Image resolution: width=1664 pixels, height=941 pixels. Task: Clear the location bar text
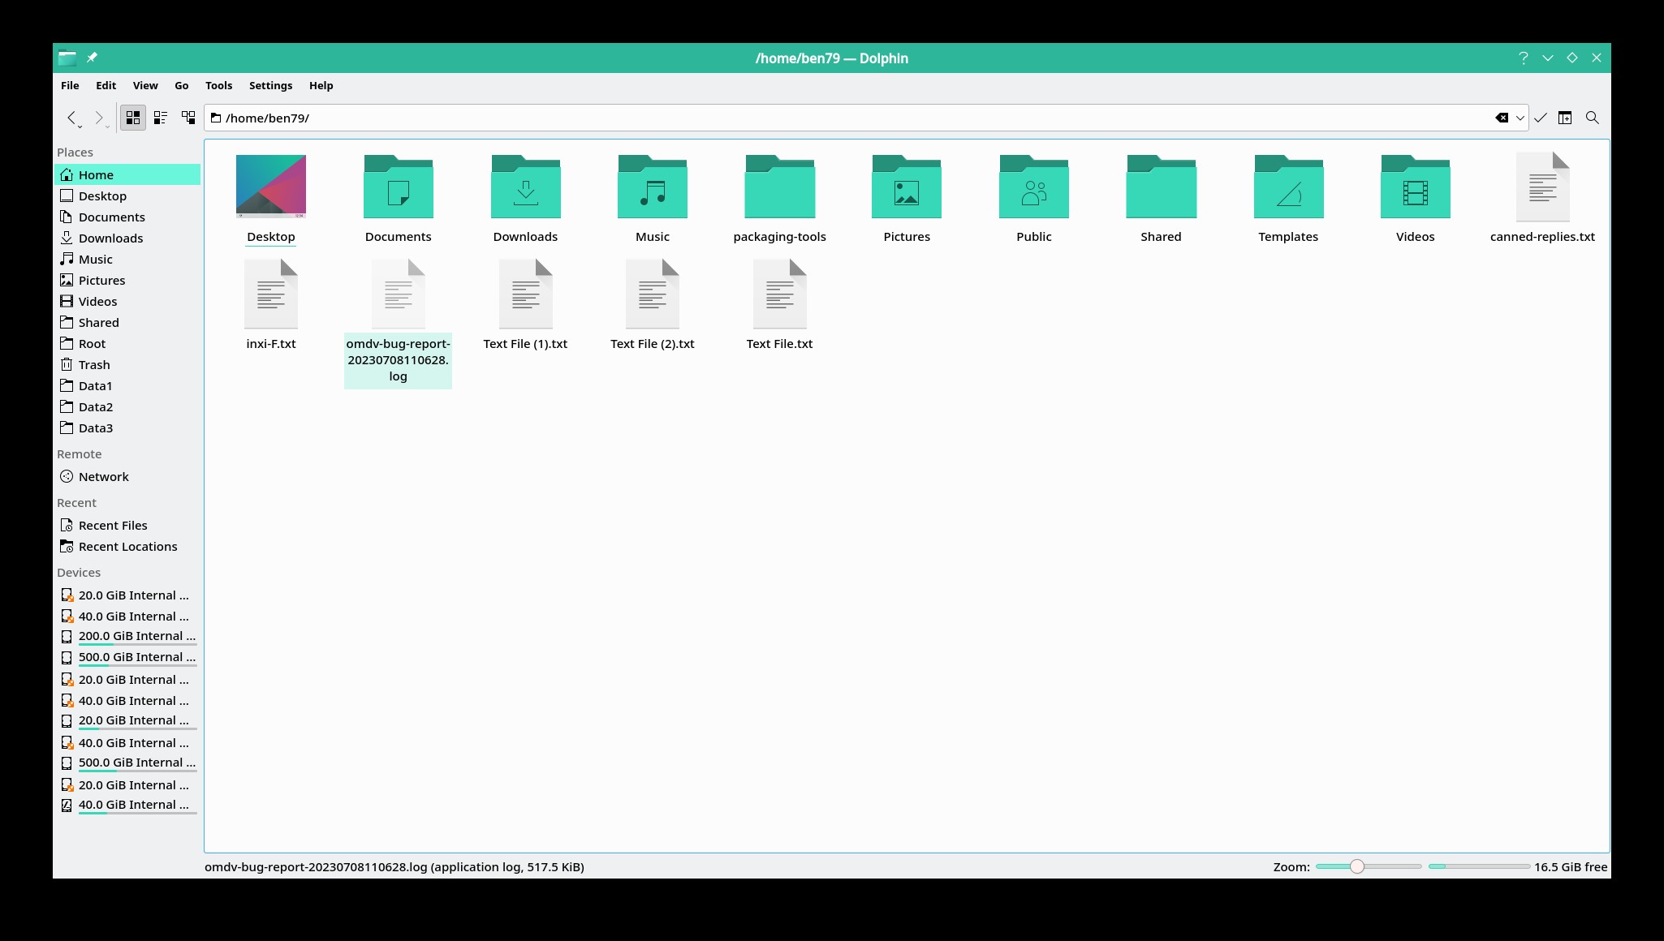point(1501,118)
